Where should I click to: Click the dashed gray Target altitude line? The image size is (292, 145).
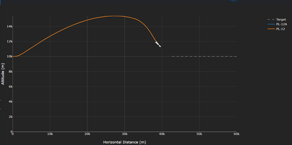(x=204, y=56)
